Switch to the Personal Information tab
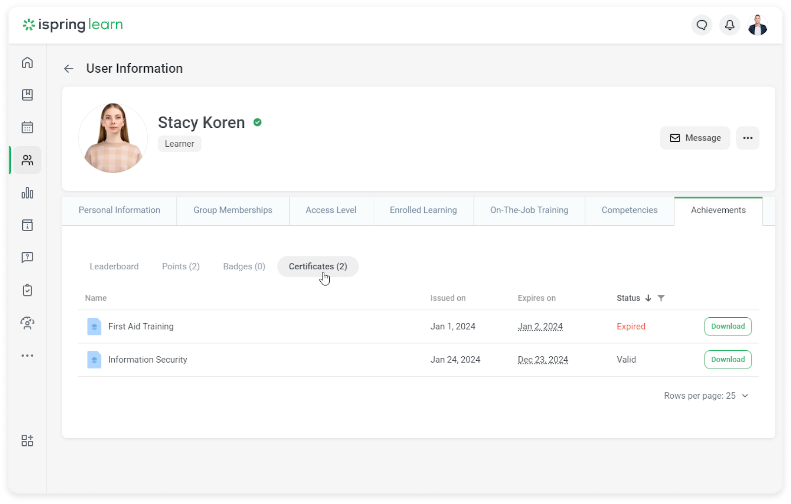The width and height of the screenshot is (791, 504). pos(119,210)
